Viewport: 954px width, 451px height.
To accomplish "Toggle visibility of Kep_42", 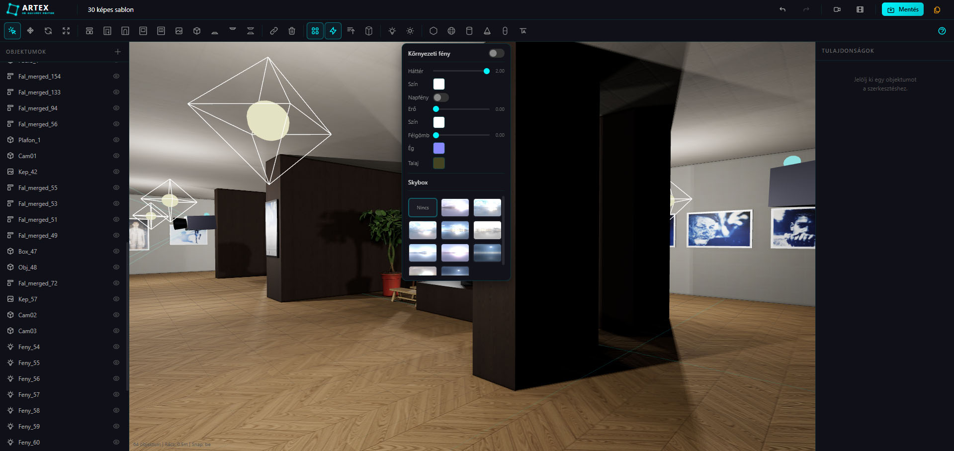I will point(116,172).
